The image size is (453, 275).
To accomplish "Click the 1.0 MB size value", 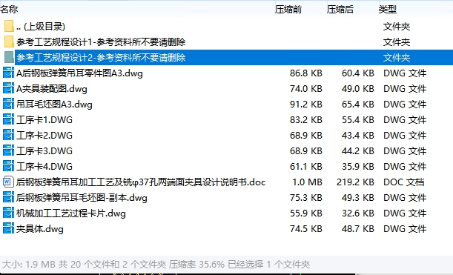I will (307, 182).
